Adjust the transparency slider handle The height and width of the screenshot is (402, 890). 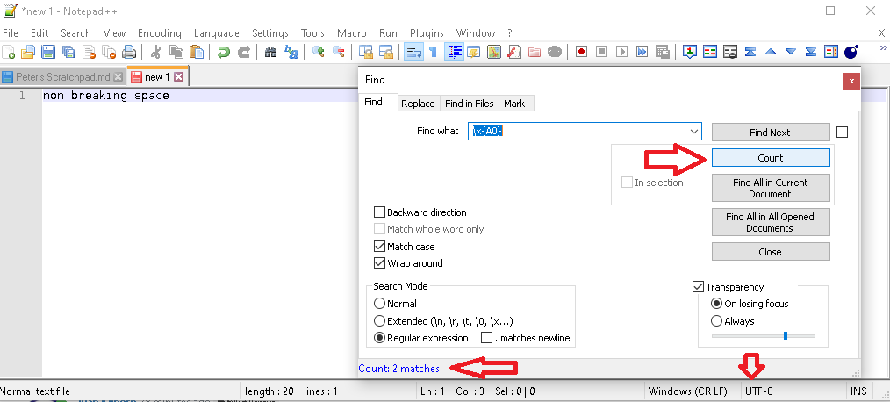pyautogui.click(x=786, y=335)
